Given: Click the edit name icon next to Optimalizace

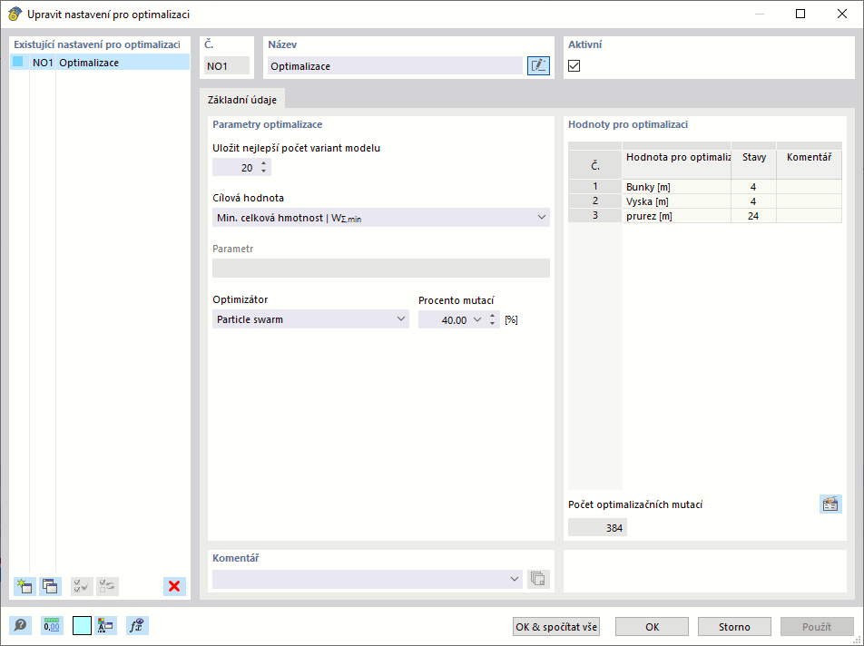Looking at the screenshot, I should coord(538,65).
